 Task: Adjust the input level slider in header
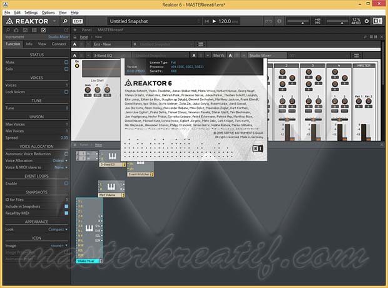click(298, 21)
